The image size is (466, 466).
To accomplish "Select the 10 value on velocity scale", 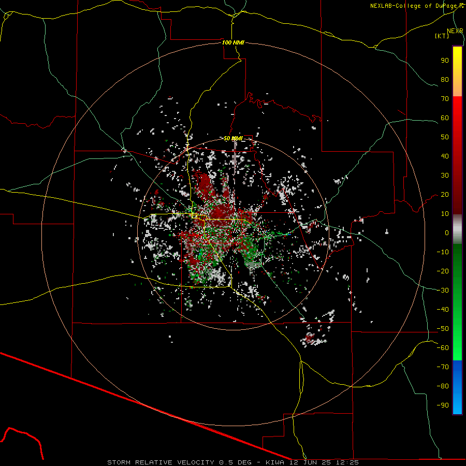I will pos(445,214).
